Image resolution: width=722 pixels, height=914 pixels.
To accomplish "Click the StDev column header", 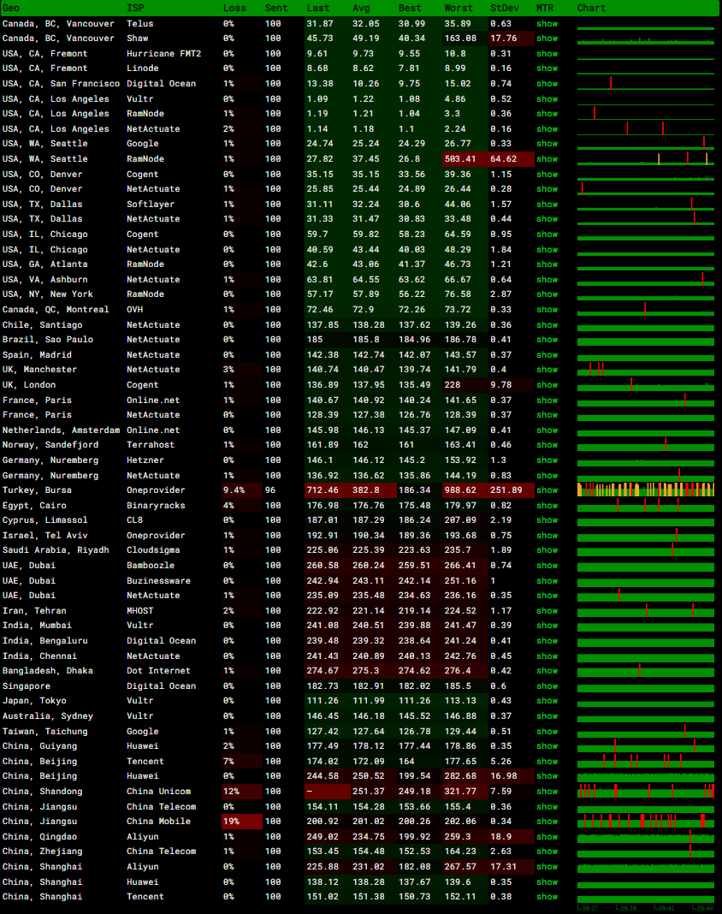I will [503, 8].
